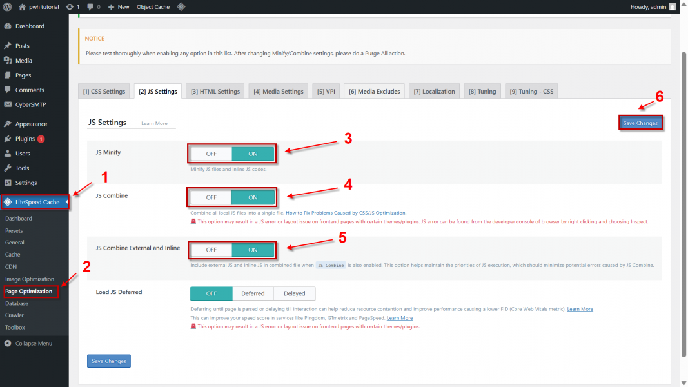Click the Plugins plug icon
The width and height of the screenshot is (688, 387).
point(8,139)
